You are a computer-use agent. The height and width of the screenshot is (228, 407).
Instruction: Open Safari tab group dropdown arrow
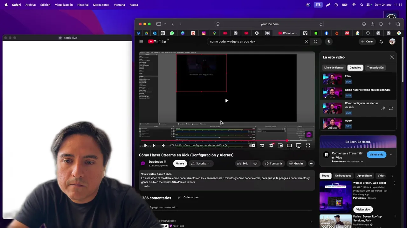point(165,24)
